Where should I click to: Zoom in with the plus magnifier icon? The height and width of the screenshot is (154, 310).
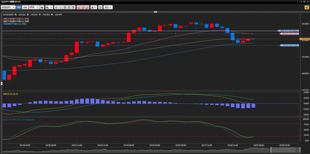(x=56, y=7)
